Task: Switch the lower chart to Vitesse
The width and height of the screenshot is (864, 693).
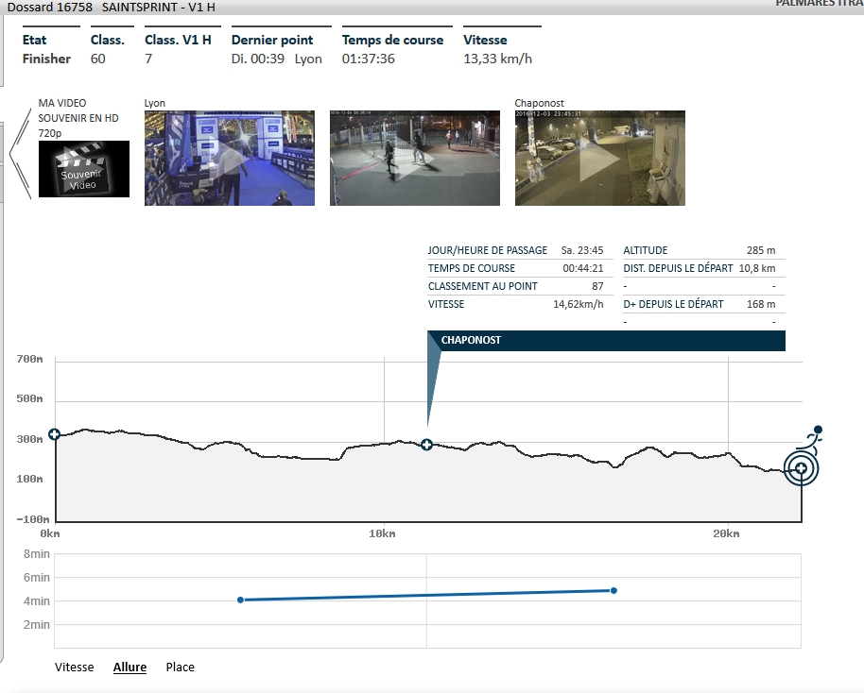Action: [75, 668]
